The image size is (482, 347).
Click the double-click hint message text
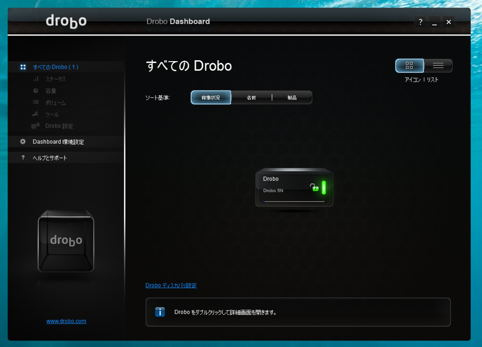coord(225,312)
